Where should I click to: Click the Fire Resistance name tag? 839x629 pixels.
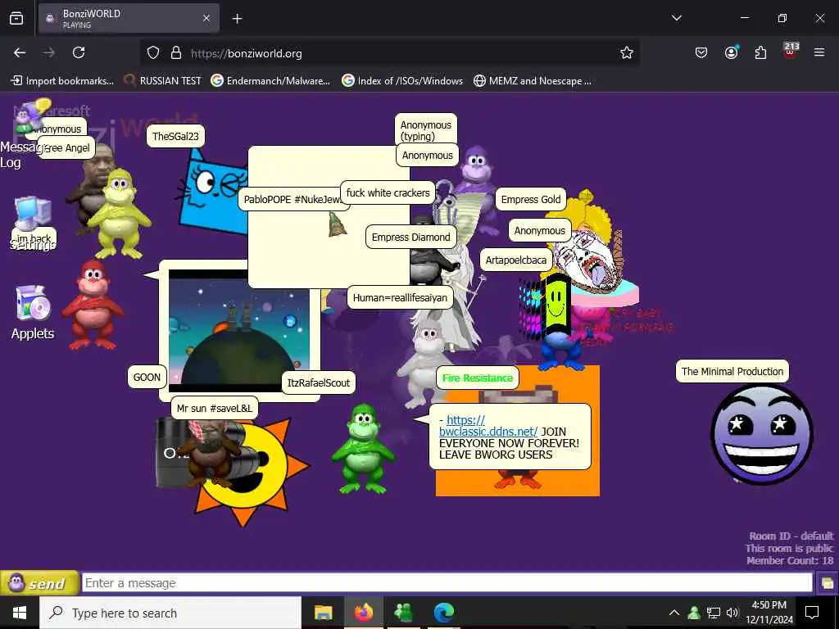[478, 378]
